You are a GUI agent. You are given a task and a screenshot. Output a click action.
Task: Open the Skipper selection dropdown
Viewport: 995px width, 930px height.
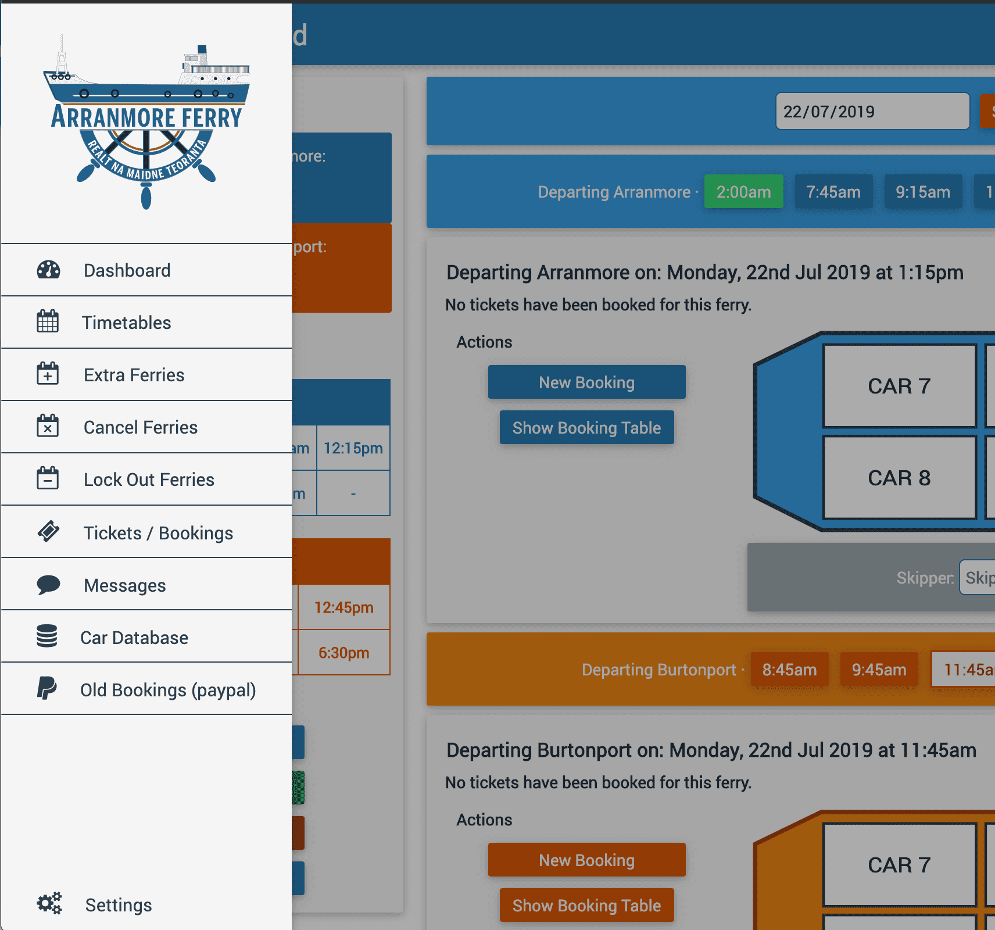pyautogui.click(x=978, y=578)
